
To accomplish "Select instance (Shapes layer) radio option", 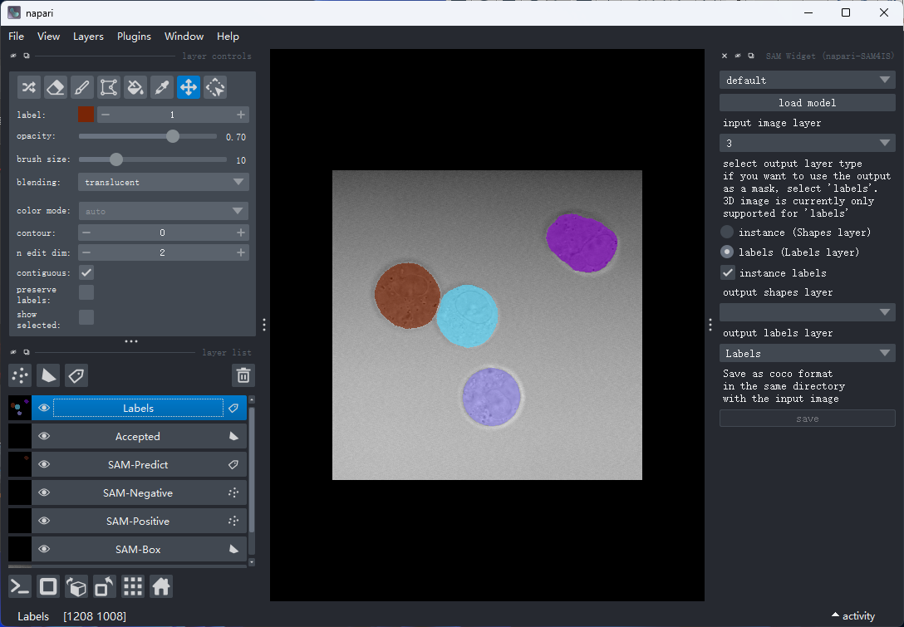I will [x=727, y=233].
